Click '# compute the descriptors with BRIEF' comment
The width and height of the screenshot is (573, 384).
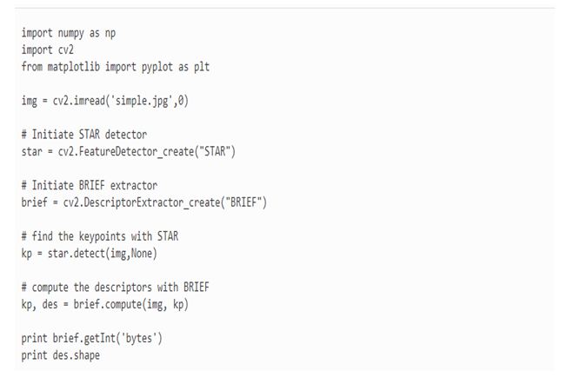[x=114, y=288]
